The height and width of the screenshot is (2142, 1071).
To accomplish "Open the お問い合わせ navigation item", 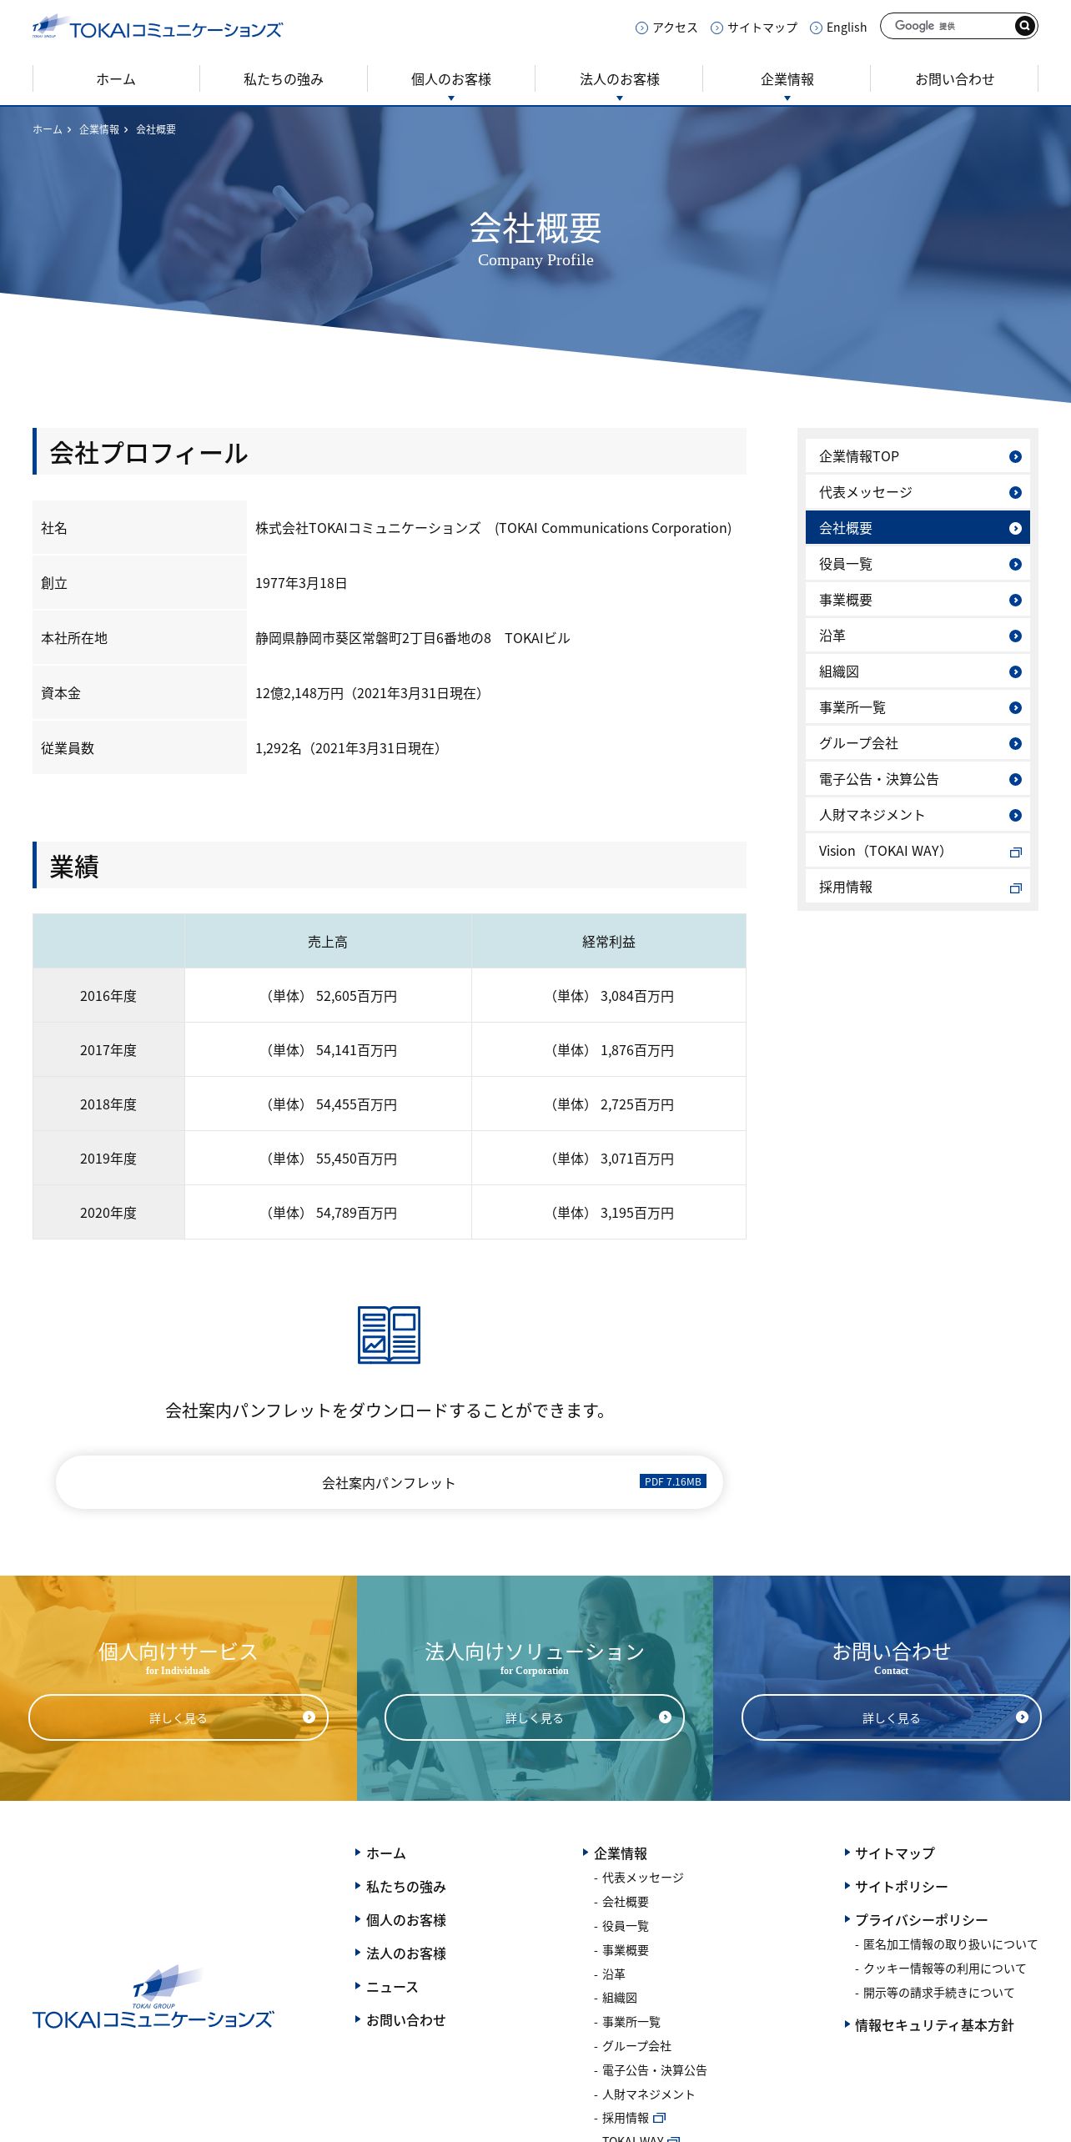I will click(x=954, y=80).
